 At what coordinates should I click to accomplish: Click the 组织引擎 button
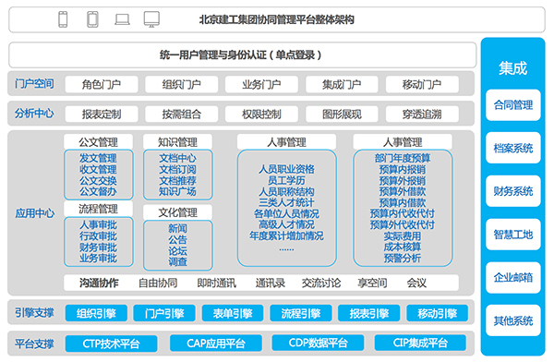[96, 313]
